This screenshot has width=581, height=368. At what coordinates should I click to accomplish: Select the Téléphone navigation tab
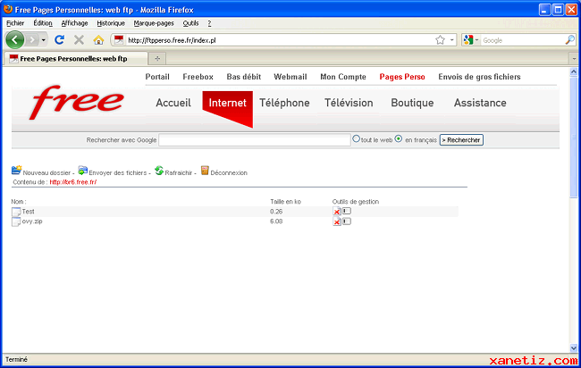(x=284, y=103)
